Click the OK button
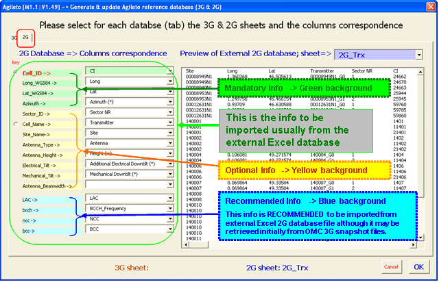This screenshot has height=282, width=439. pyautogui.click(x=418, y=266)
